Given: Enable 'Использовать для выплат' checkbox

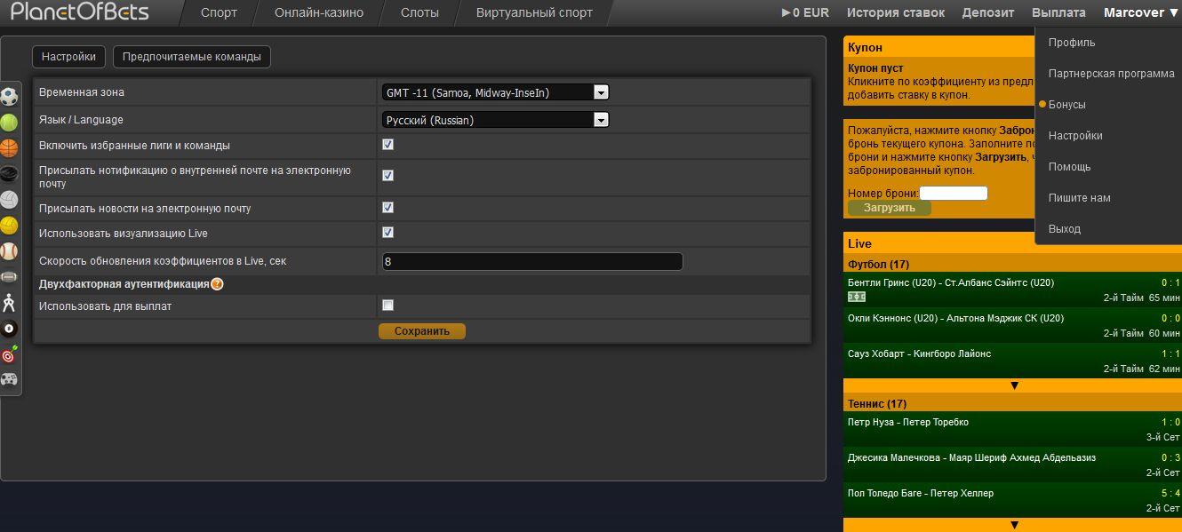Looking at the screenshot, I should click(x=387, y=306).
